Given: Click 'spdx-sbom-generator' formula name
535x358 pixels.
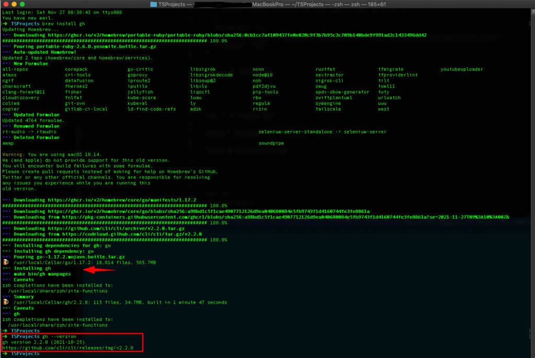Looking at the screenshot, I should [x=342, y=92].
